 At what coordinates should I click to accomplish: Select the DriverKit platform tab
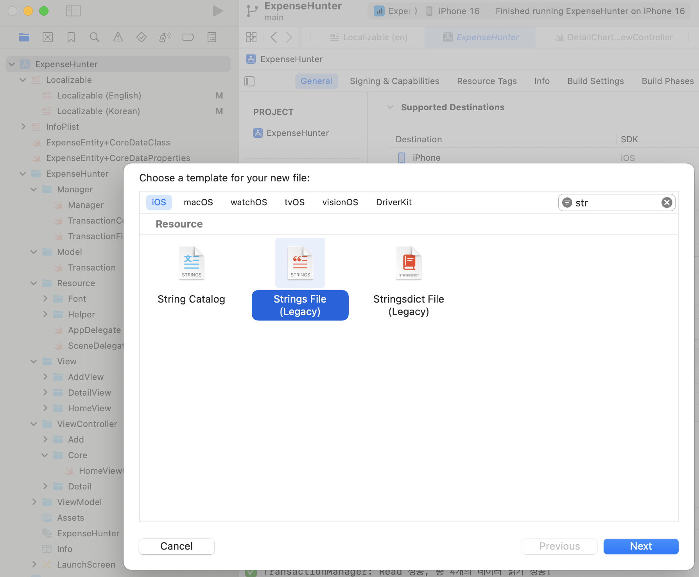pyautogui.click(x=394, y=202)
